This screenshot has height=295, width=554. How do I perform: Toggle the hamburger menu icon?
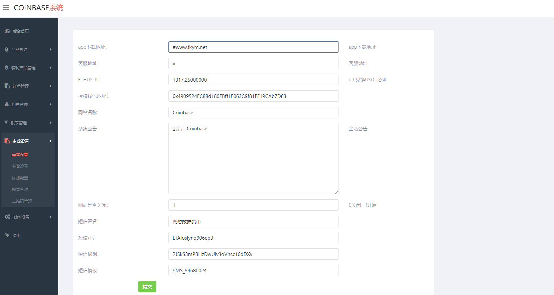pos(6,8)
